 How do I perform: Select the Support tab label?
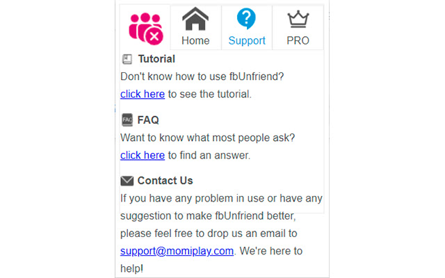click(x=247, y=40)
